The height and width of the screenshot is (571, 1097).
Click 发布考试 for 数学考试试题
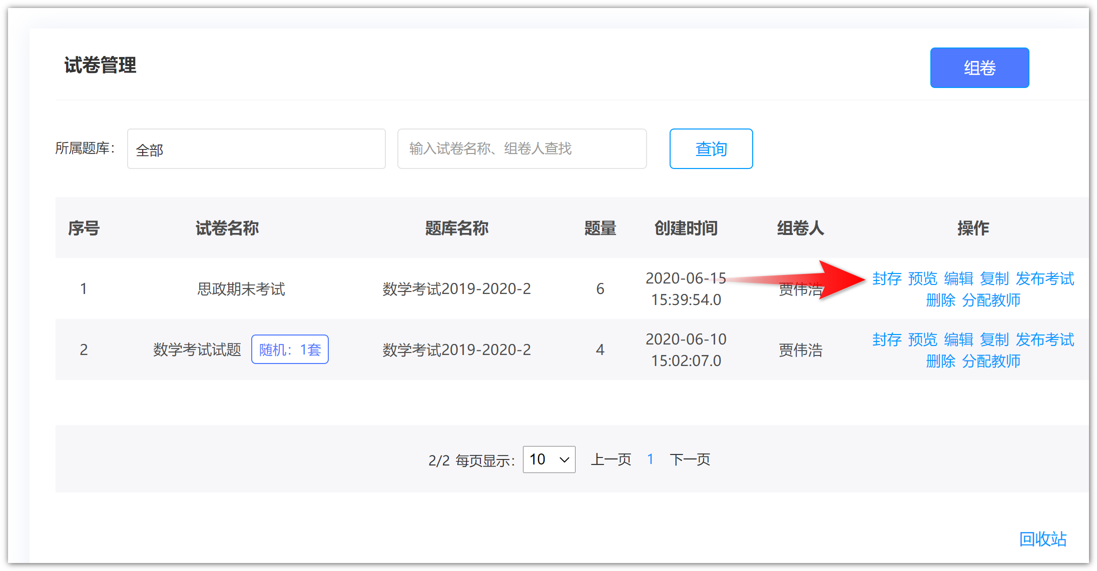coord(1044,339)
